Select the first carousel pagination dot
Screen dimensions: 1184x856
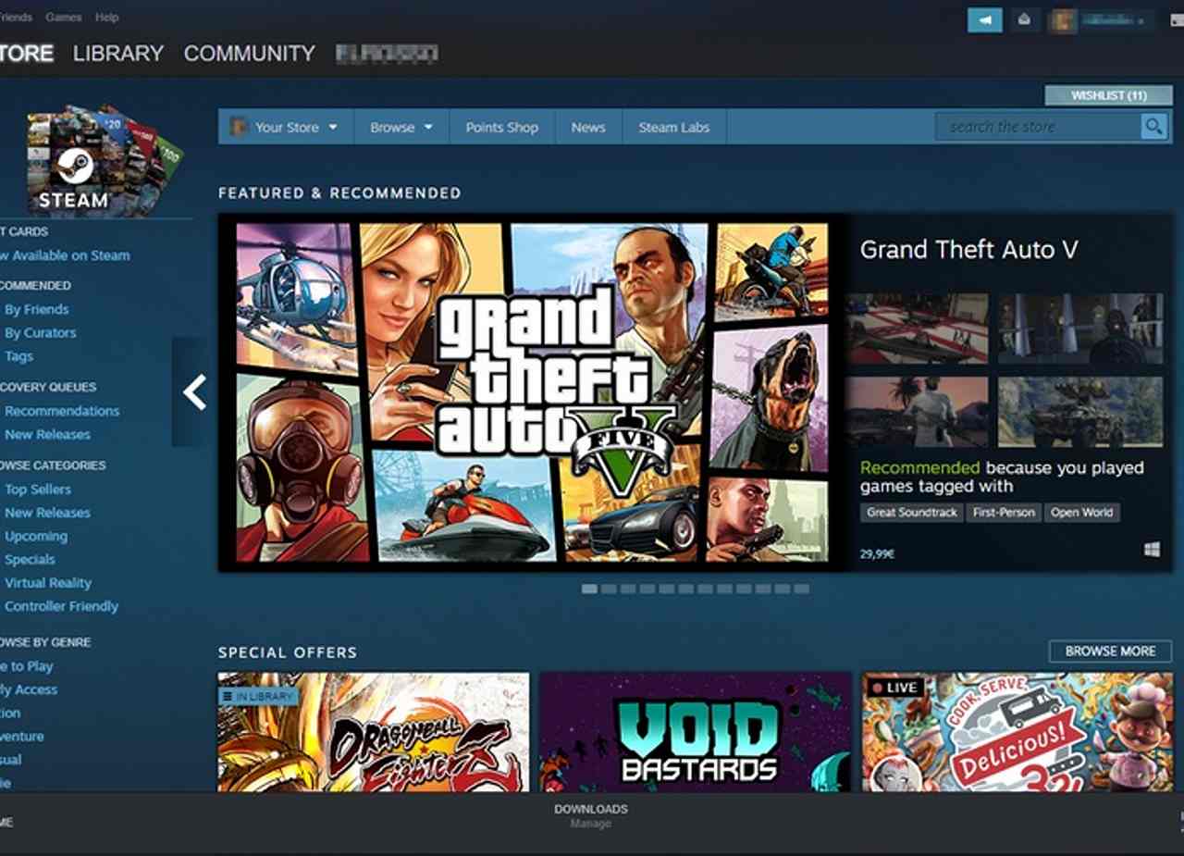click(x=589, y=589)
